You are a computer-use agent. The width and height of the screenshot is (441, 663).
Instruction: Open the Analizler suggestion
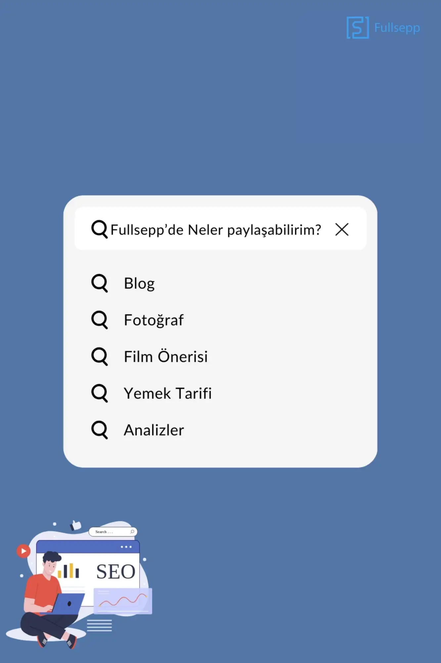coord(154,430)
